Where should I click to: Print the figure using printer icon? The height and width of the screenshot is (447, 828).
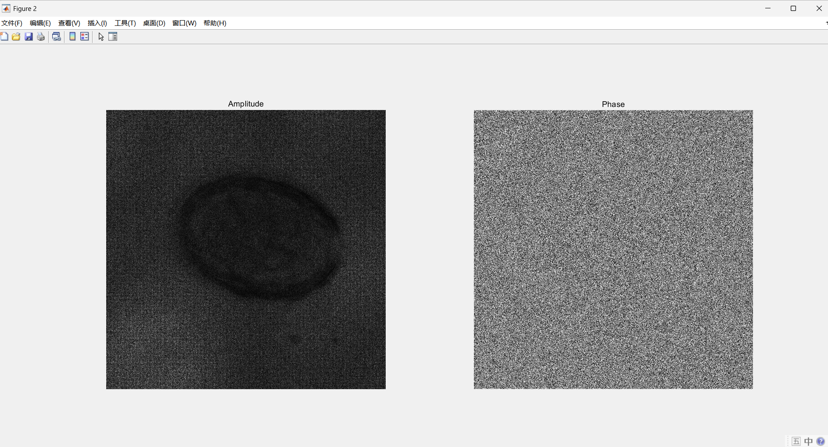coord(41,37)
